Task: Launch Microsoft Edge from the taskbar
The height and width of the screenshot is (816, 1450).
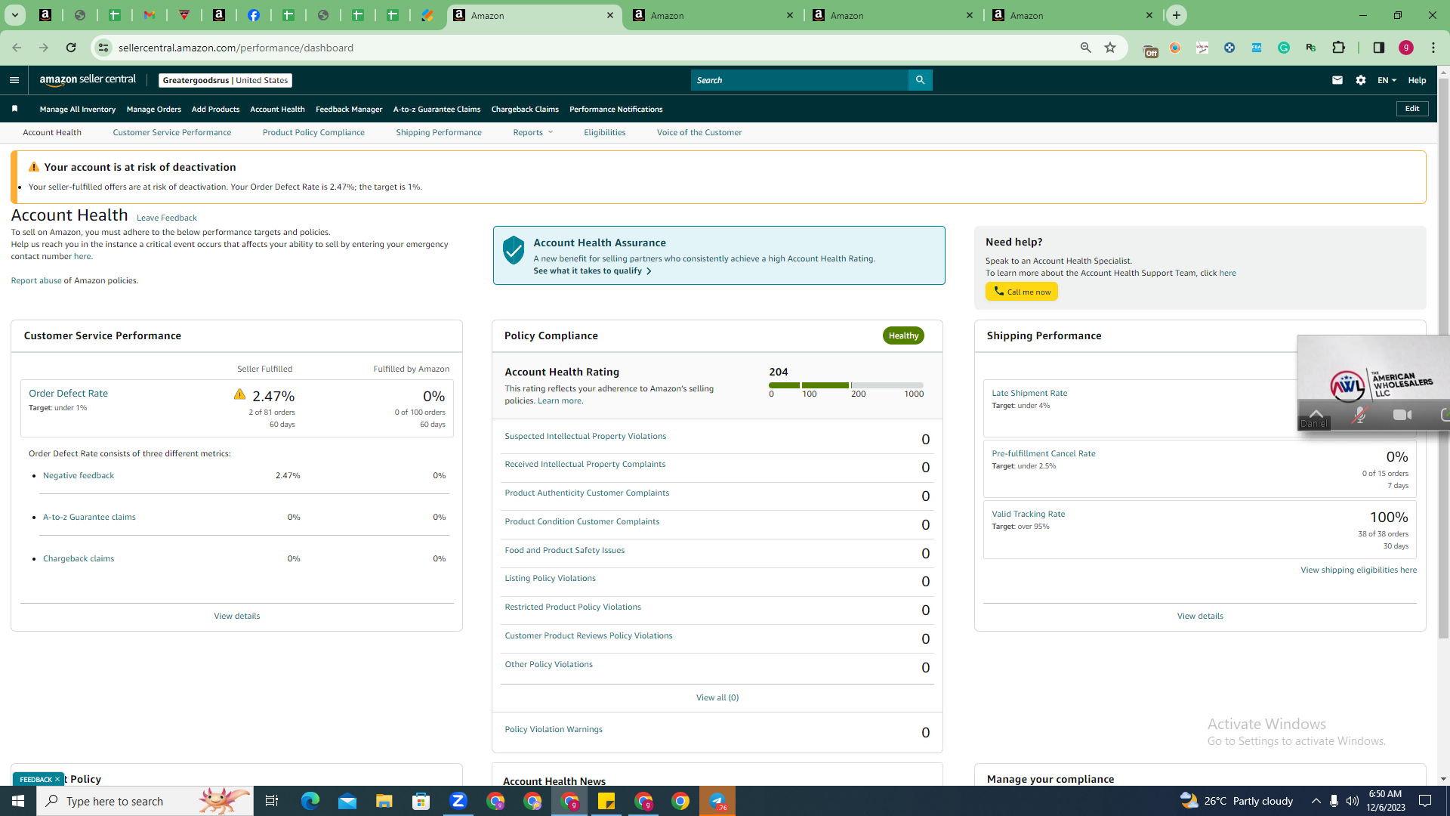Action: point(310,801)
